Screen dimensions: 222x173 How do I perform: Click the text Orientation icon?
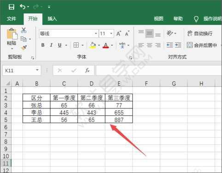170,33
